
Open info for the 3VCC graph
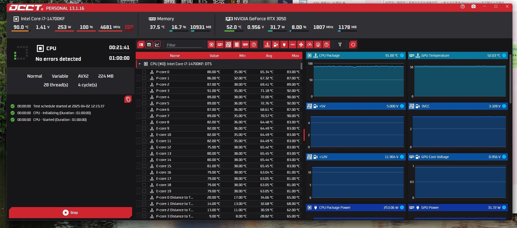504,106
